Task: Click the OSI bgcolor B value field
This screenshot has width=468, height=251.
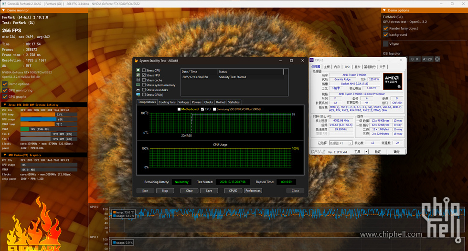Action: (x=414, y=59)
